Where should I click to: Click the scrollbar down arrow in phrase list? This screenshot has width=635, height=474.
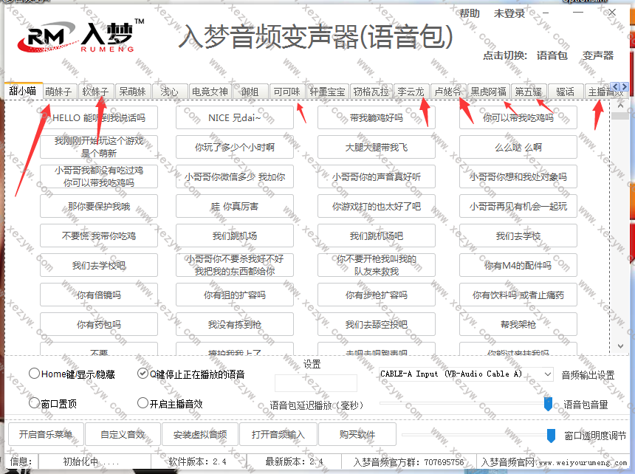tap(620, 347)
